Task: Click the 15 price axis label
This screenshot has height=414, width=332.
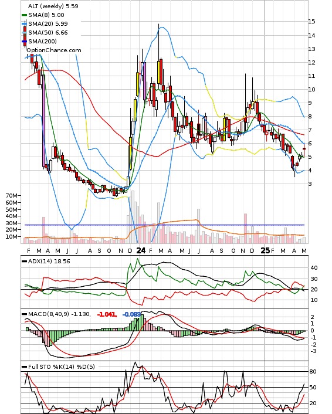Action: (x=311, y=21)
